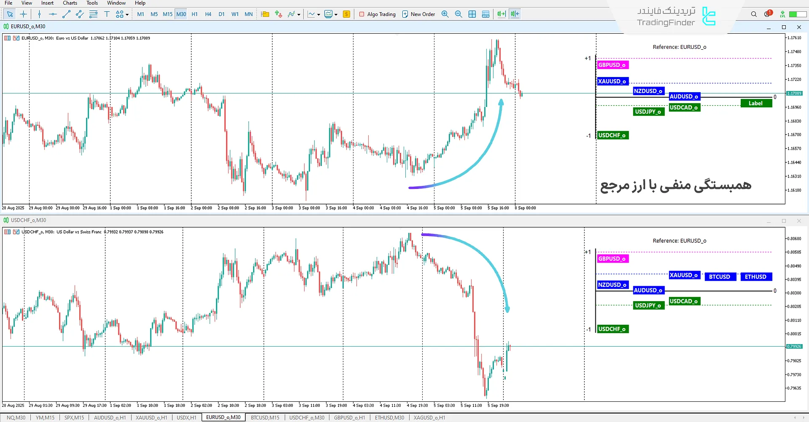Open the indicators list dropdown arrow
Image resolution: width=809 pixels, height=422 pixels.
299,15
